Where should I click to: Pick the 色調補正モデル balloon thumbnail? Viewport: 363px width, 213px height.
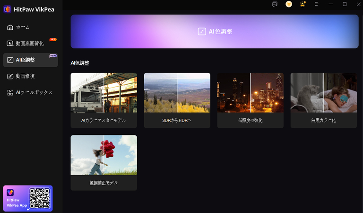pos(104,155)
